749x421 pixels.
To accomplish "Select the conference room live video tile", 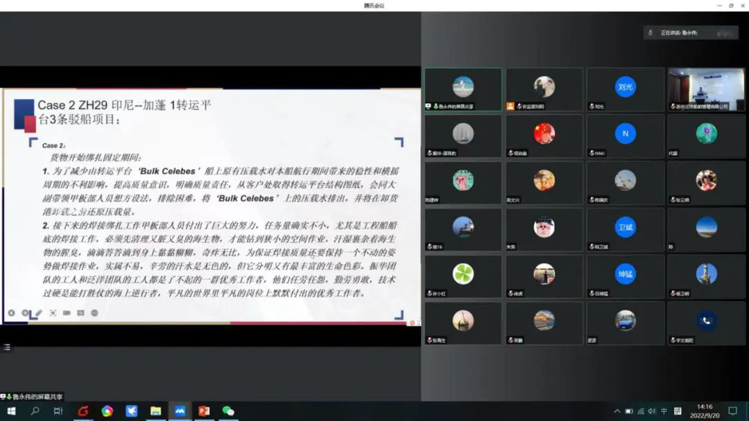I will tap(706, 89).
